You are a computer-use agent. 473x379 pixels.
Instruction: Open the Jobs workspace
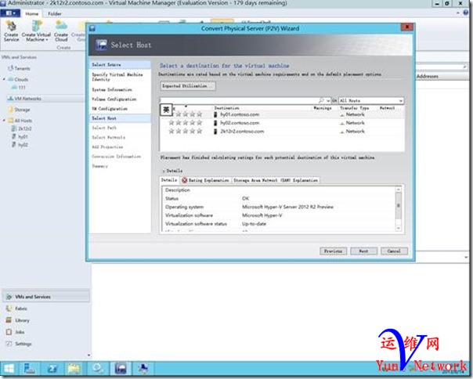tap(20, 332)
